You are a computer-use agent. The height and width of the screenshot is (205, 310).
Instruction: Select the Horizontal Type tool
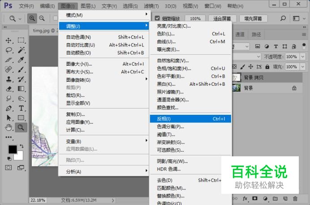pos(21,108)
